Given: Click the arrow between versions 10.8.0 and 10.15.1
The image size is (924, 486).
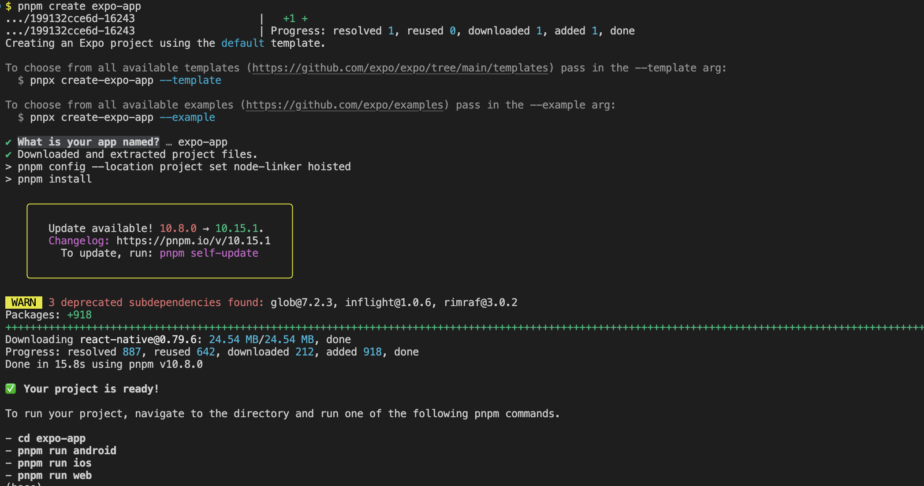Looking at the screenshot, I should coord(206,229).
